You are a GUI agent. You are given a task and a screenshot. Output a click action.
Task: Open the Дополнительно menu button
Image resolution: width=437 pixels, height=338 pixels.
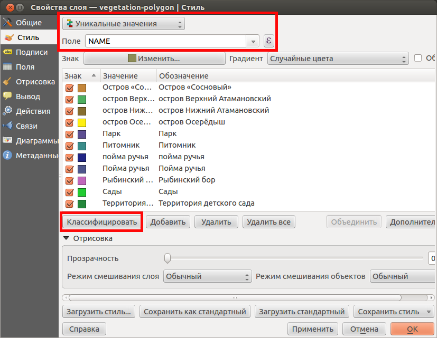tap(411, 222)
